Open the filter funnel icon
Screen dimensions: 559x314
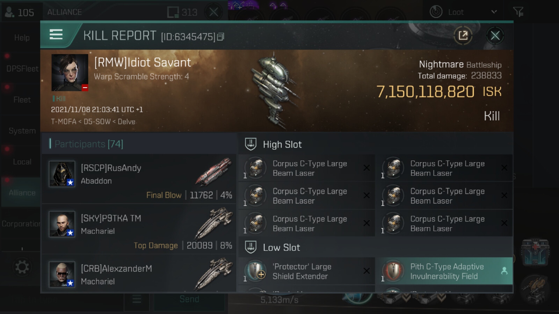[518, 12]
